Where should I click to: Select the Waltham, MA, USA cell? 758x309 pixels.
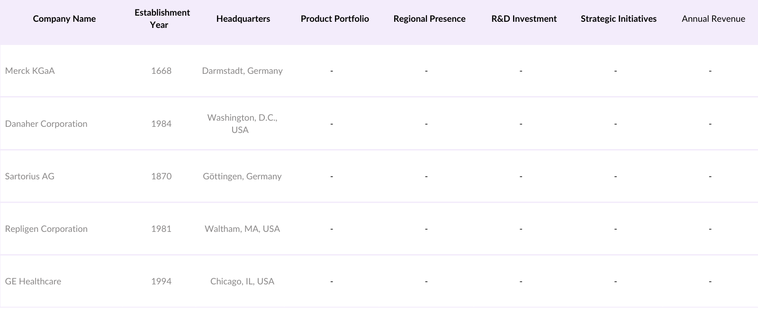(242, 229)
